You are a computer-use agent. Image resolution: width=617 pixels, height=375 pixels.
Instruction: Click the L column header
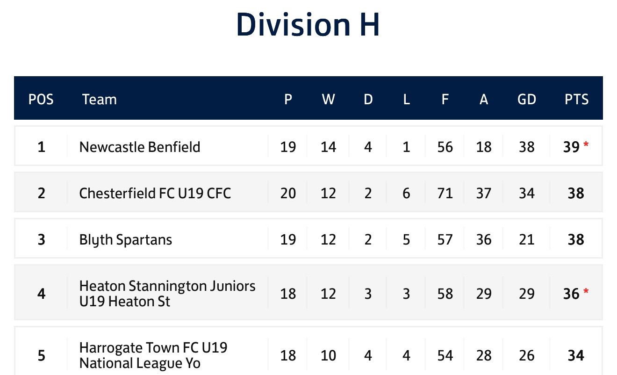[406, 99]
